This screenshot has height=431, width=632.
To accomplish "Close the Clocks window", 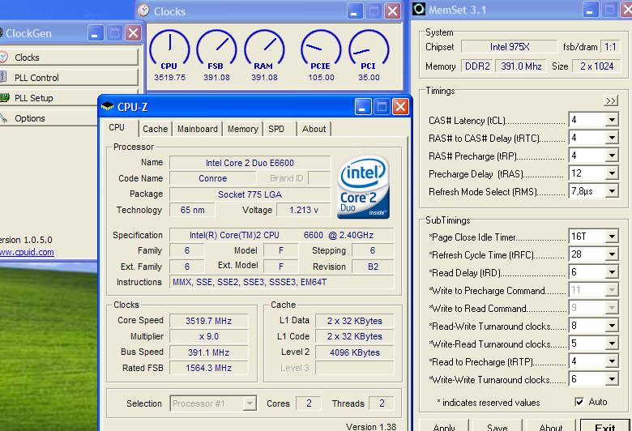I will (392, 11).
